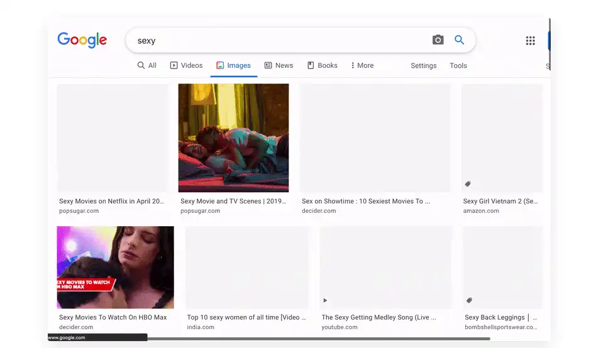Open Sex on Showtime title link

(366, 201)
